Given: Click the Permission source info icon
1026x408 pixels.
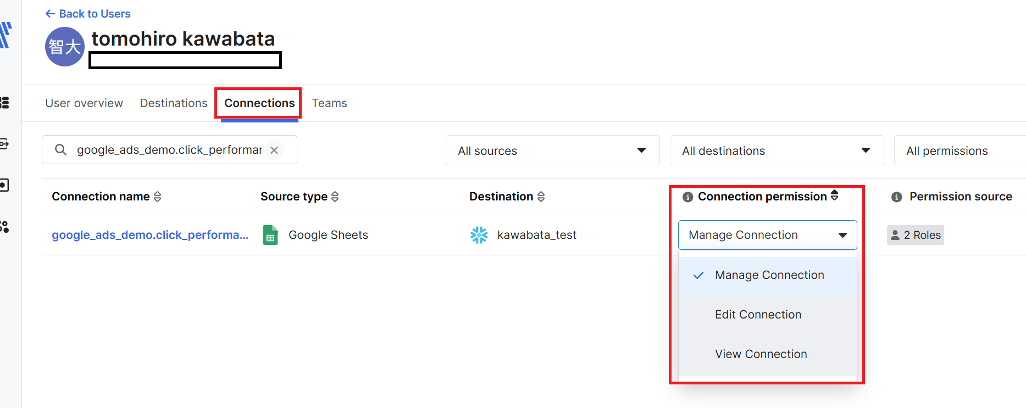Looking at the screenshot, I should pyautogui.click(x=896, y=197).
